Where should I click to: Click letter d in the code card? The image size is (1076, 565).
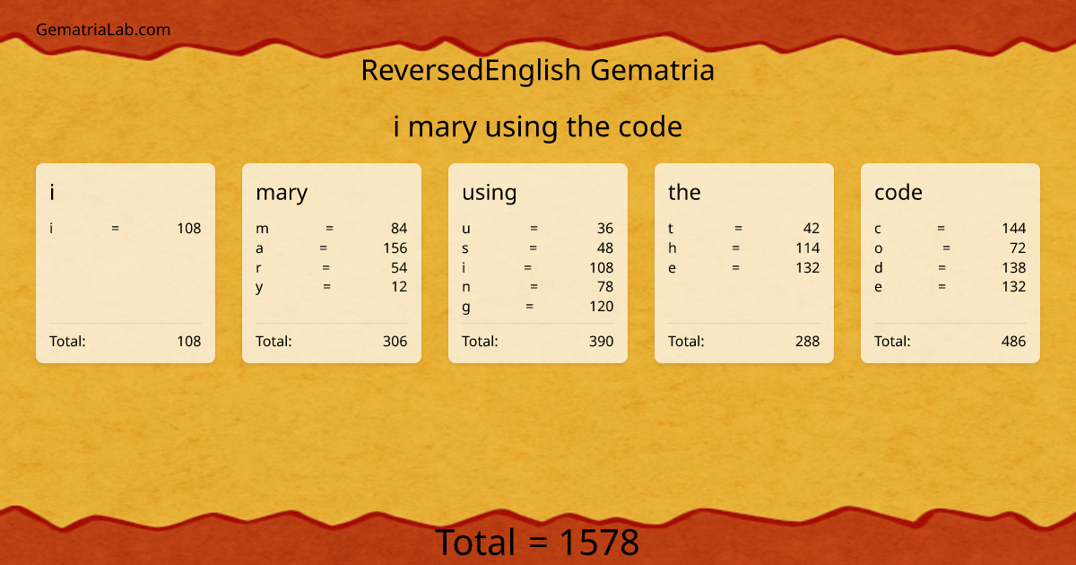tap(879, 267)
